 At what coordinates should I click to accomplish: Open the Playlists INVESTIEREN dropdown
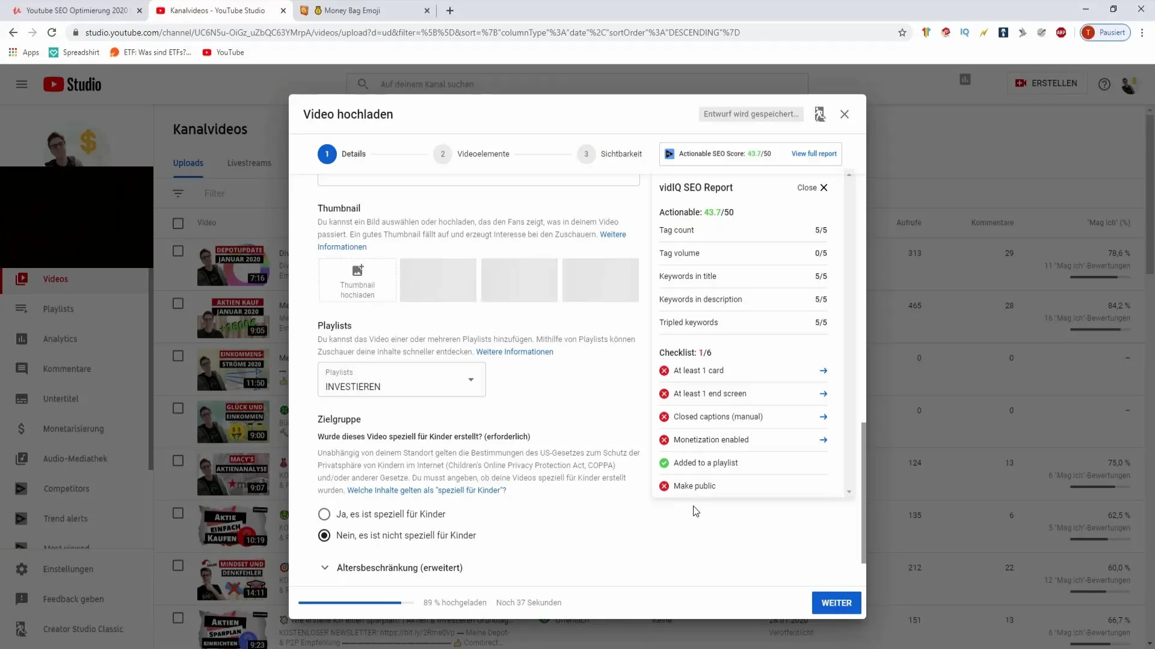(x=401, y=380)
